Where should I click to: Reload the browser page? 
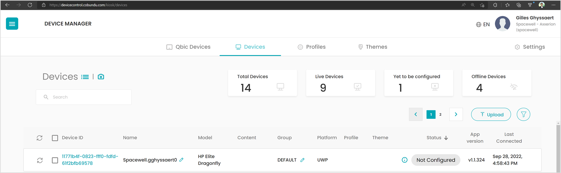click(x=30, y=5)
